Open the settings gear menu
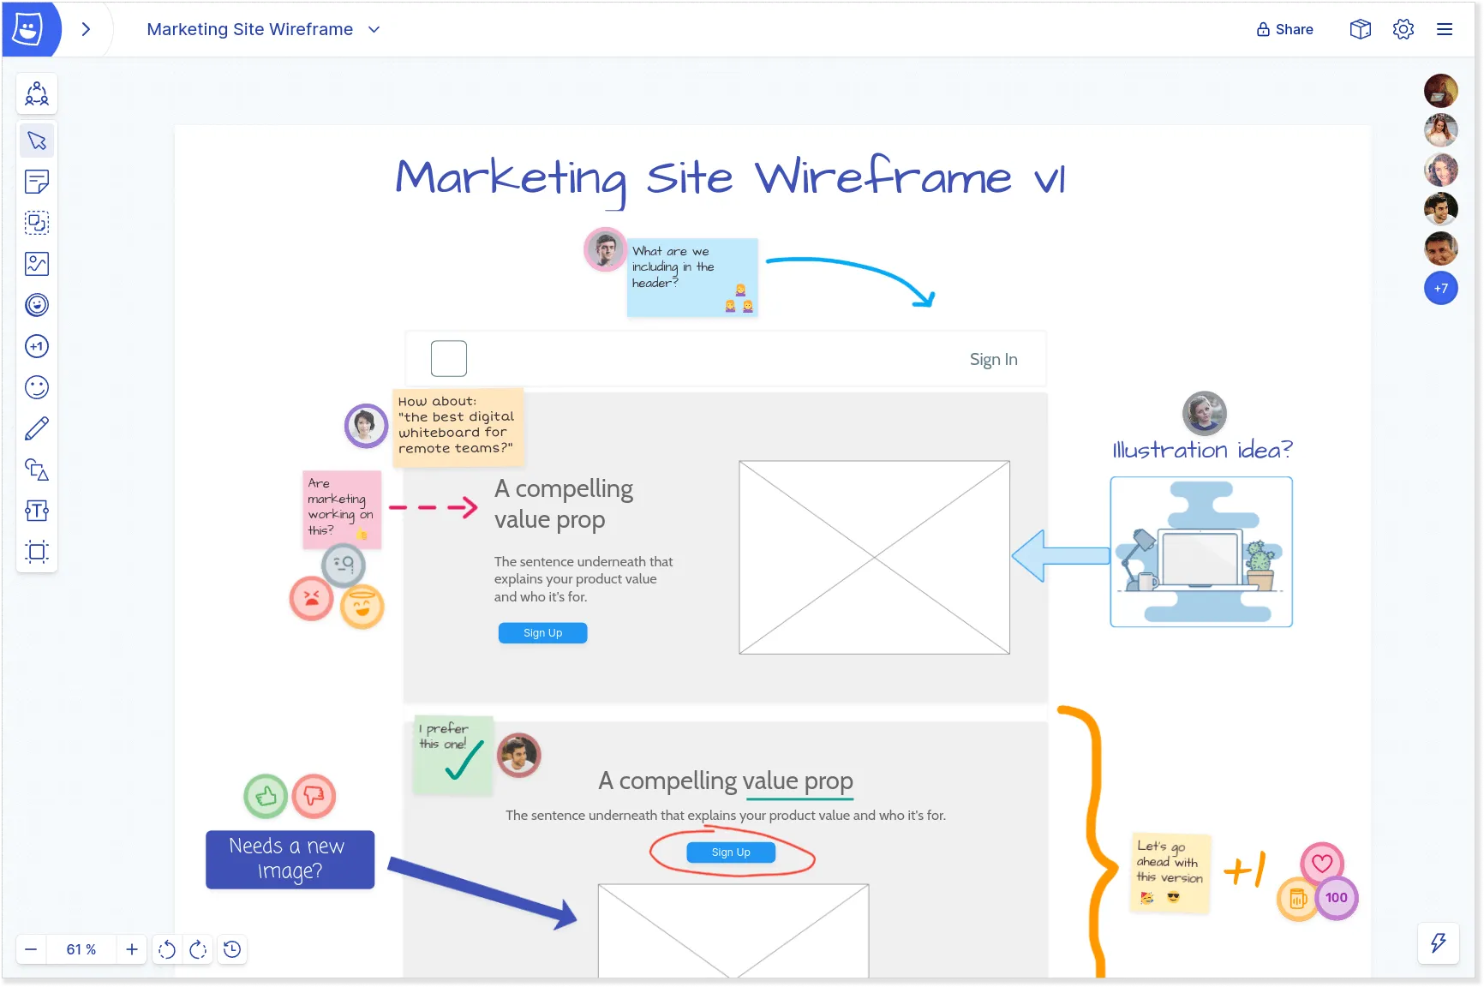The width and height of the screenshot is (1484, 987). coord(1403,29)
